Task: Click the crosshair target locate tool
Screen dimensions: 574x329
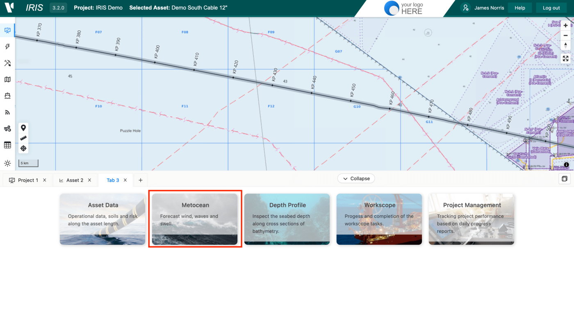Action: point(23,148)
